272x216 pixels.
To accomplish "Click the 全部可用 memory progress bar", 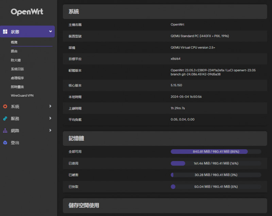I will (x=216, y=152).
